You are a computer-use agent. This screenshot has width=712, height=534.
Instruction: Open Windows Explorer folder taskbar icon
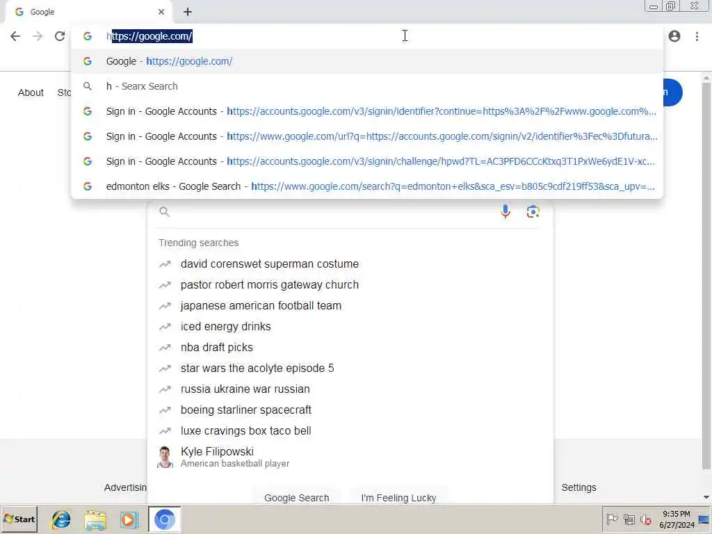coord(95,519)
